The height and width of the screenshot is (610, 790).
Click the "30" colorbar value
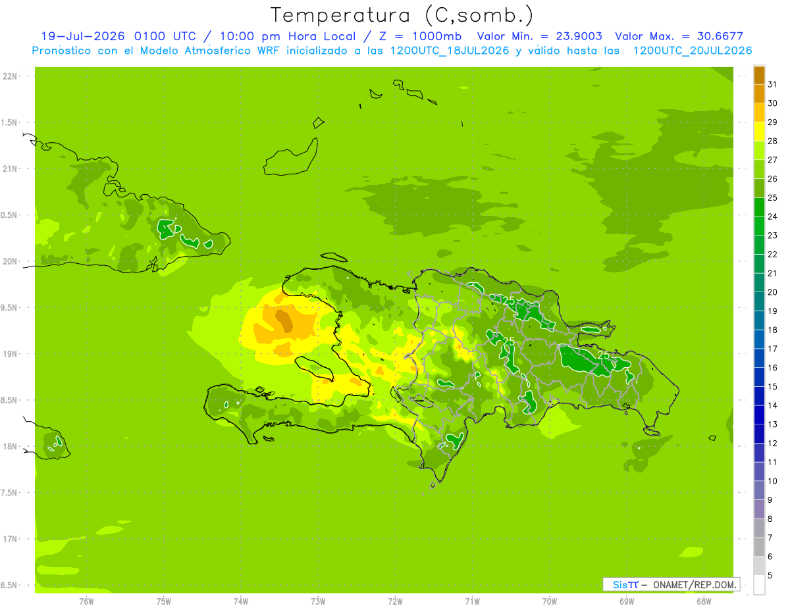[773, 103]
